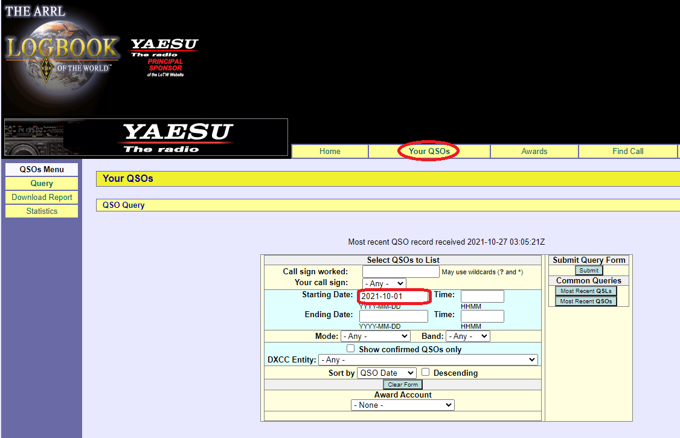This screenshot has width=680, height=438.
Task: Open the Home tab
Action: coord(330,152)
